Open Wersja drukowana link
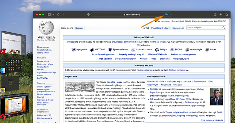Screen dimensions: 235x123 point(45,118)
